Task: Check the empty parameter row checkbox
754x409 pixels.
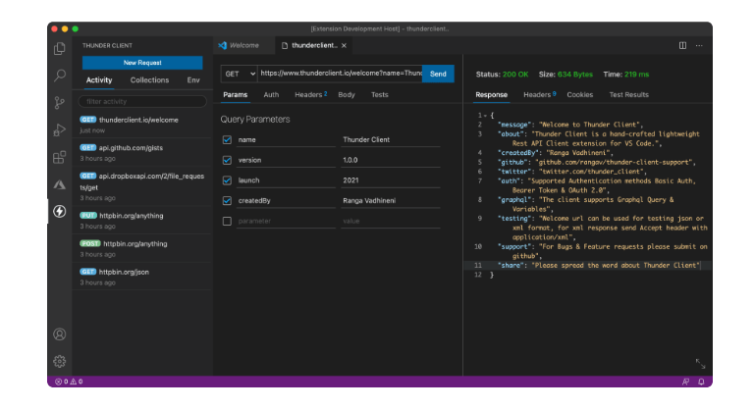Action: pos(227,221)
